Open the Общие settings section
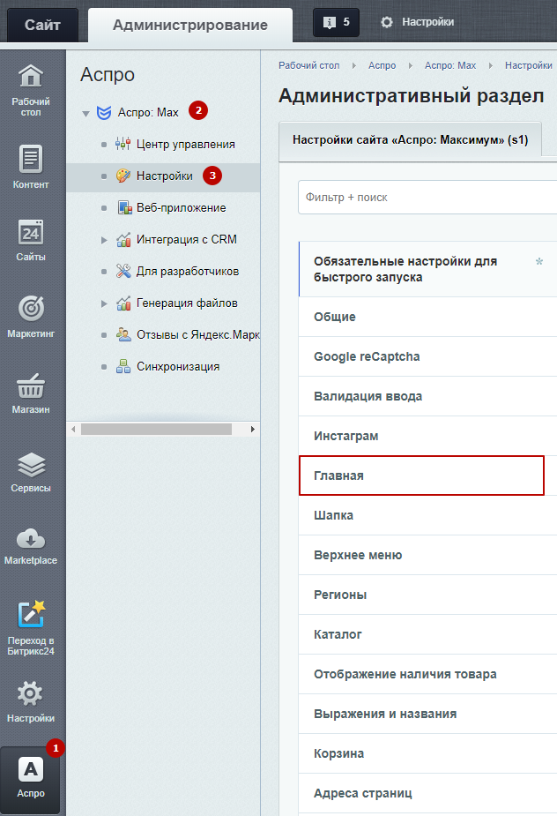The width and height of the screenshot is (557, 816). [427, 317]
